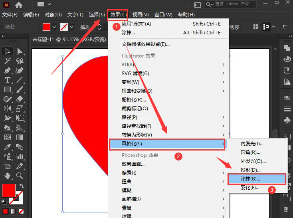293x218 pixels.
Task: Select the Eyedropper tool
Action: [x=8, y=147]
